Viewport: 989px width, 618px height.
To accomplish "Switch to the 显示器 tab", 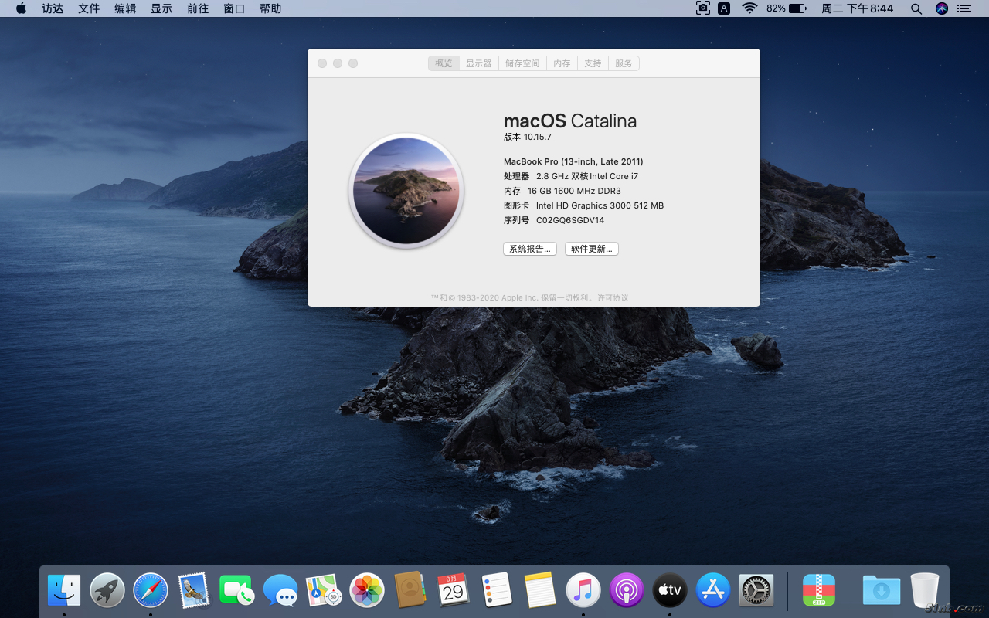I will (x=478, y=63).
